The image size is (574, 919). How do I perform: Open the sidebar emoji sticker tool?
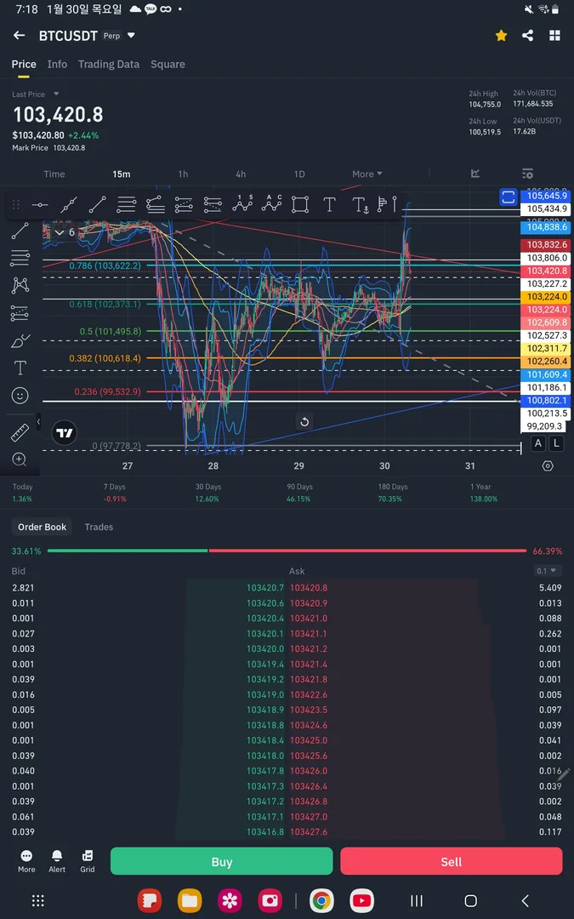(20, 396)
